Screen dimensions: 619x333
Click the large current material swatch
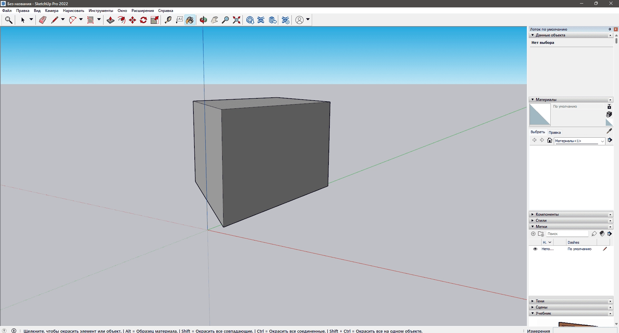coord(540,114)
